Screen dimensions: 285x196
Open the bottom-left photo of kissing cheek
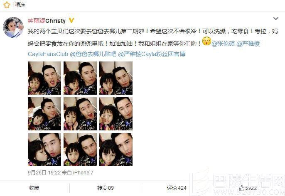pyautogui.click(x=44, y=149)
